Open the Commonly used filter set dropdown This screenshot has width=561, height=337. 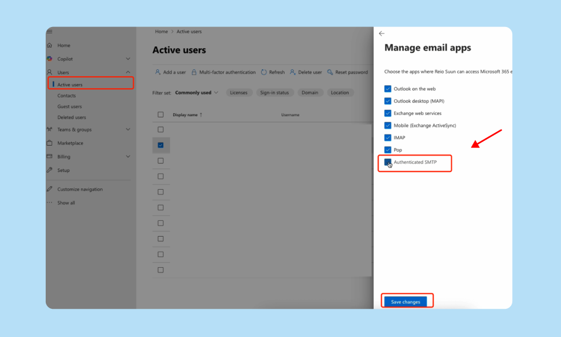pyautogui.click(x=197, y=92)
